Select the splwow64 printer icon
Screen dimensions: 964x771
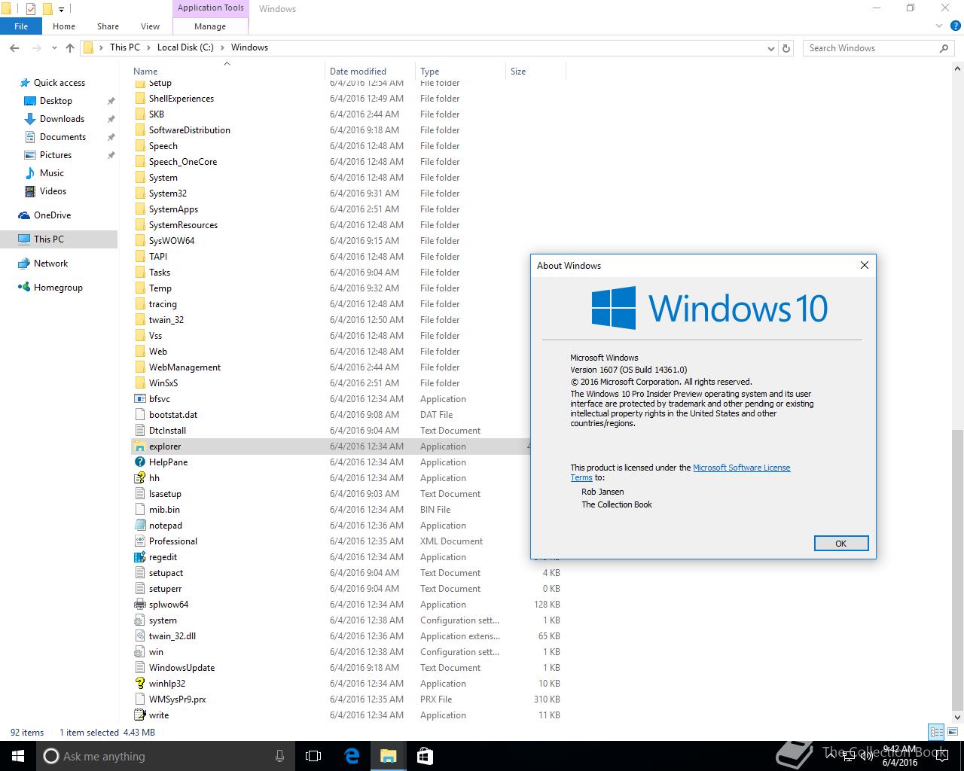139,605
